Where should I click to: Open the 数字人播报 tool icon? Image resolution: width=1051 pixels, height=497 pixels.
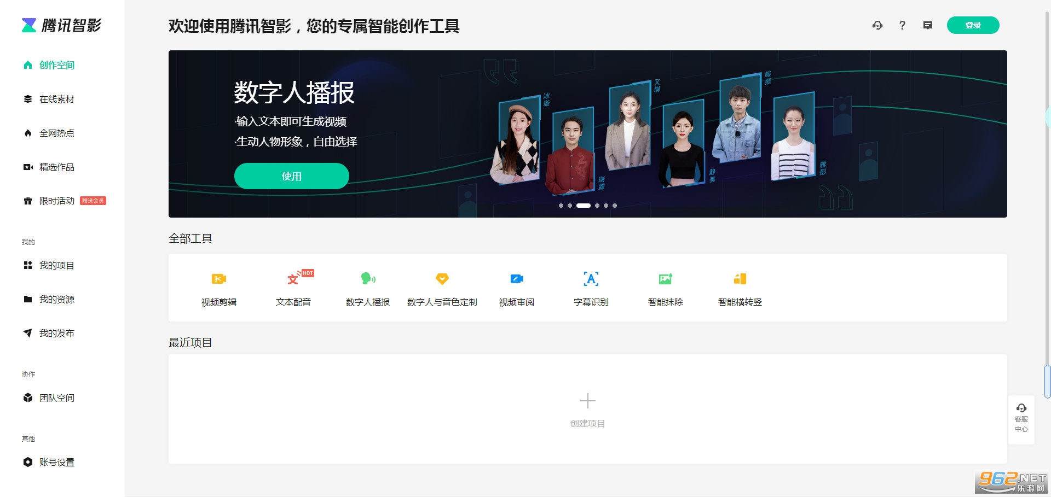pos(368,279)
